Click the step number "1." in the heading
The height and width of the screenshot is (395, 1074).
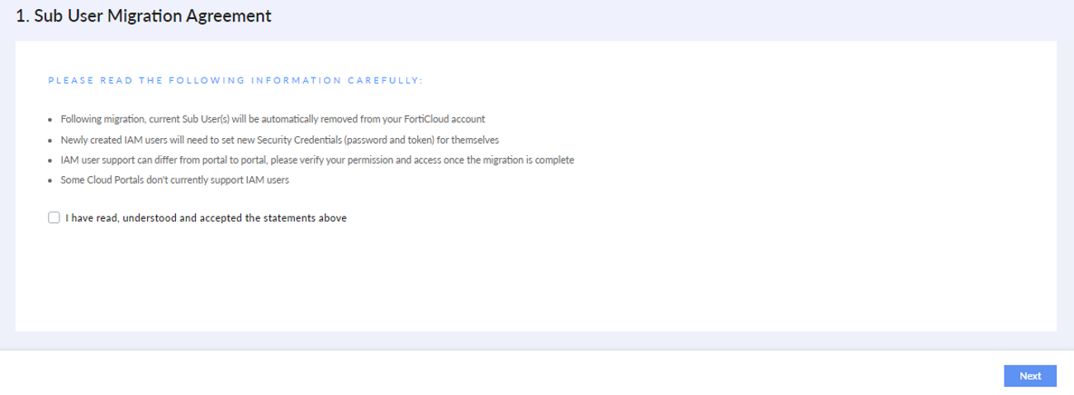[x=22, y=16]
